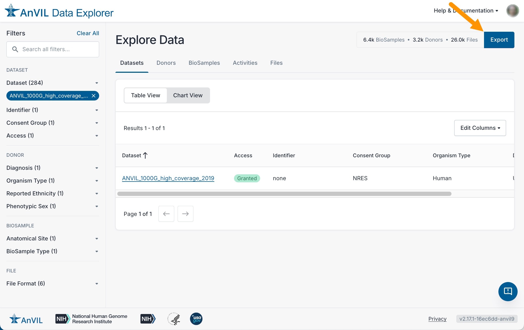Expand the Diagnosis (1) filter

[53, 168]
